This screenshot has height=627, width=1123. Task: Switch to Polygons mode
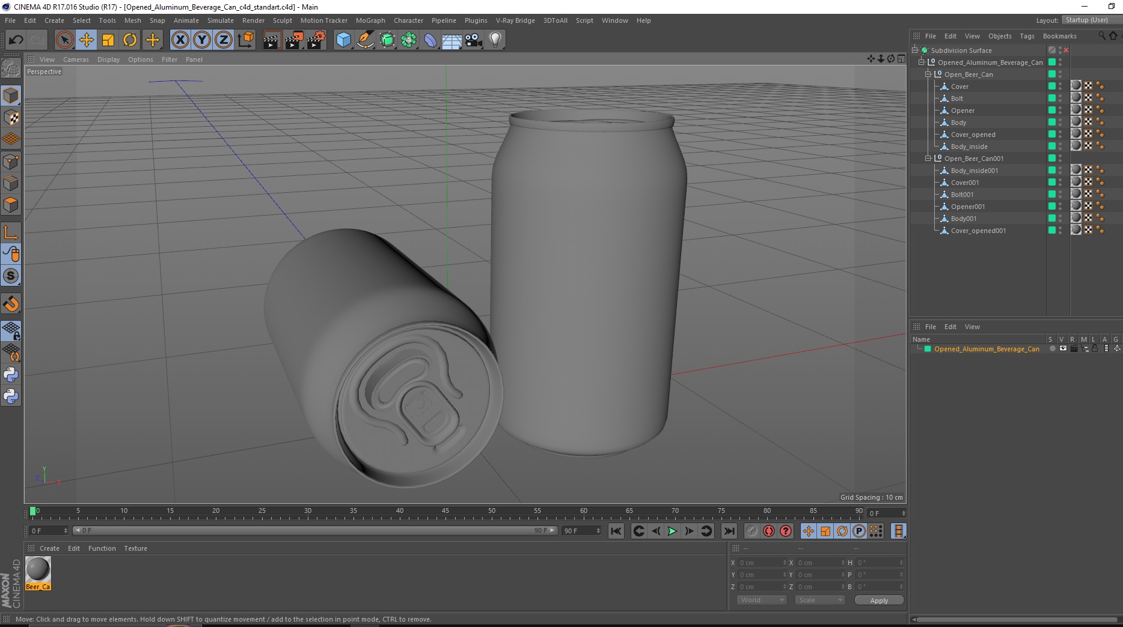[11, 205]
